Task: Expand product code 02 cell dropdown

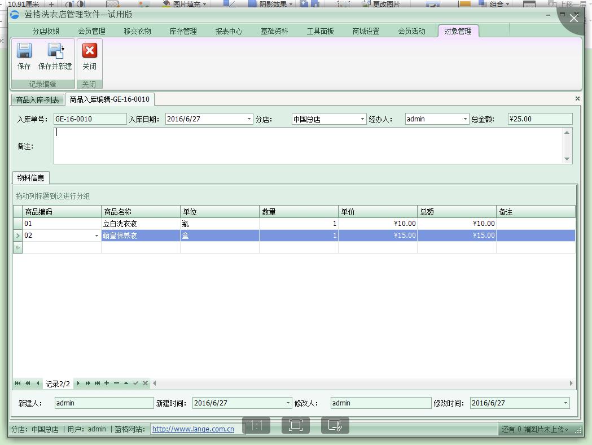Action: pyautogui.click(x=97, y=235)
